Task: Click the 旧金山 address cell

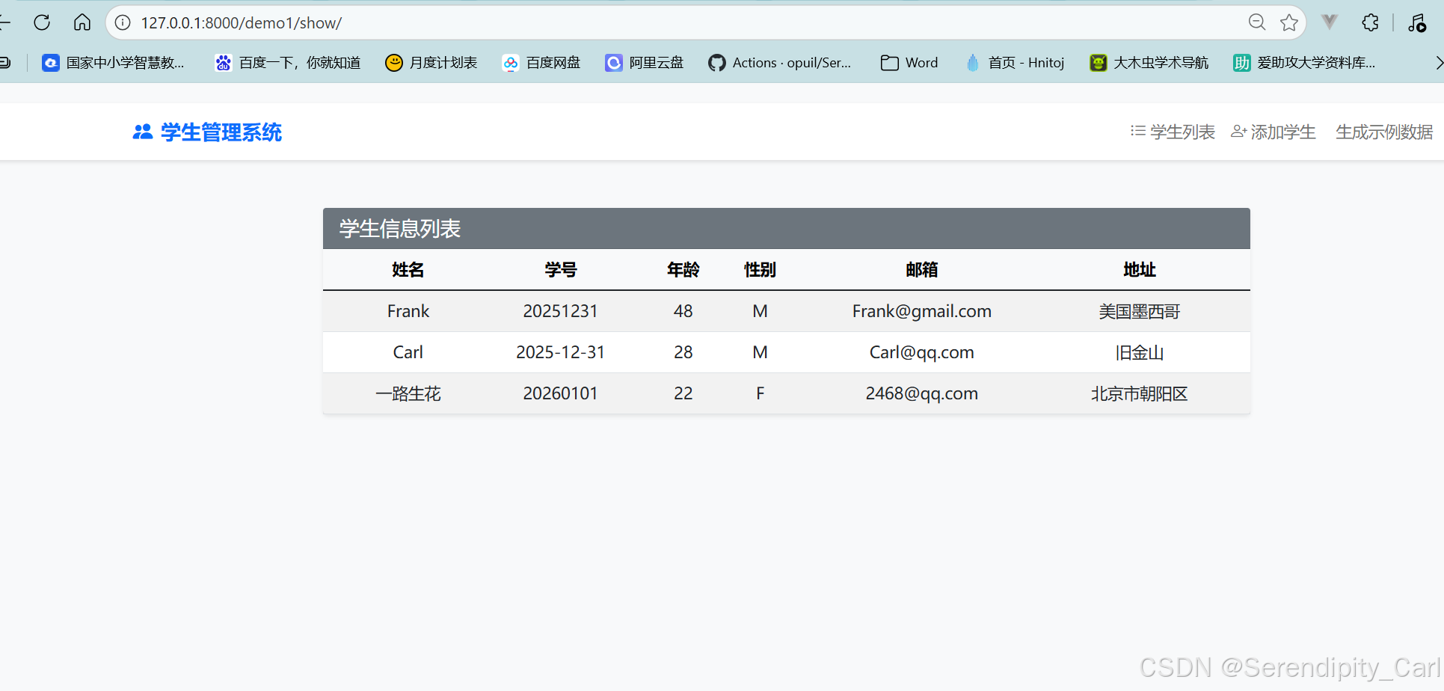Action: click(1139, 352)
